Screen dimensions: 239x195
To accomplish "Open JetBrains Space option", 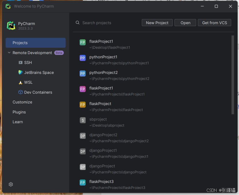I will (39, 72).
